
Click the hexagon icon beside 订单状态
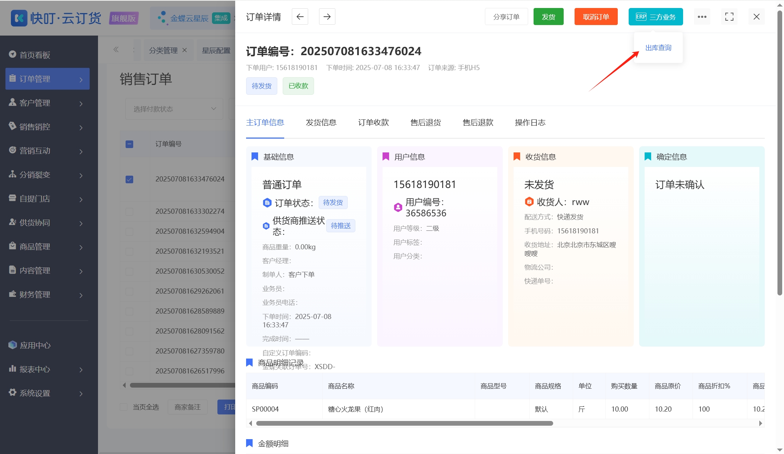pos(267,203)
